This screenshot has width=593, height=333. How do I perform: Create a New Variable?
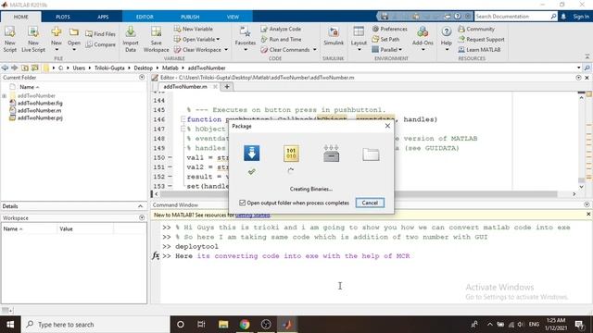[194, 29]
